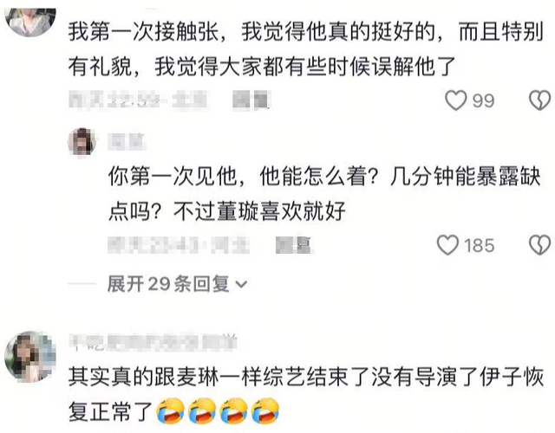Like the reply with 185 likes
The height and width of the screenshot is (433, 555).
coord(447,245)
